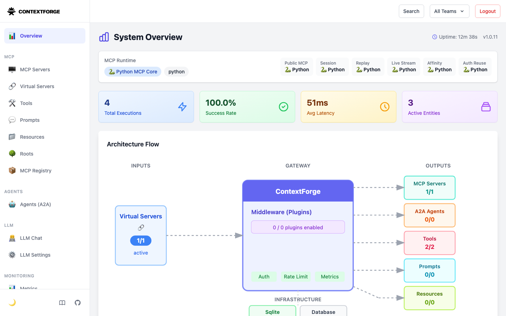The image size is (506, 316).
Task: Click the Resources folder icon
Action: click(x=12, y=137)
